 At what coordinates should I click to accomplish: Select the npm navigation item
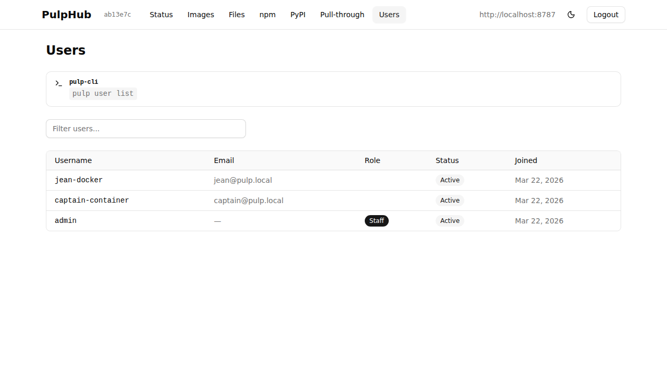click(267, 15)
